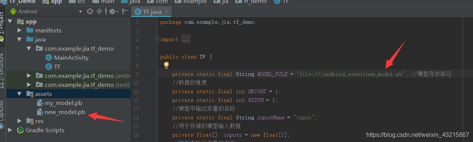
Task: Click the src breadcrumb in navigation bar
Action: pyautogui.click(x=81, y=2)
